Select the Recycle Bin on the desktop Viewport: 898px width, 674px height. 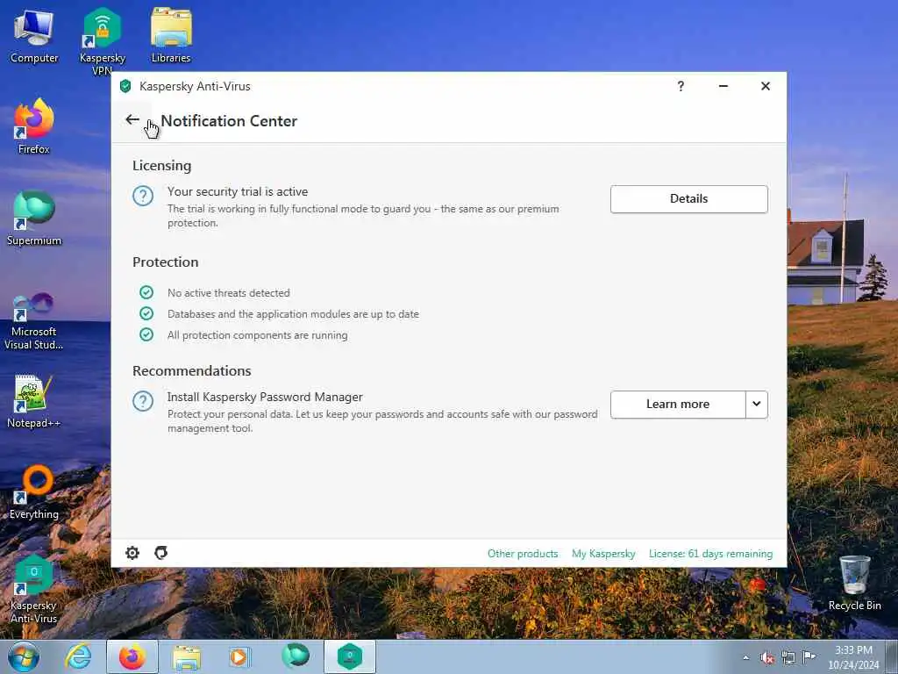(854, 583)
